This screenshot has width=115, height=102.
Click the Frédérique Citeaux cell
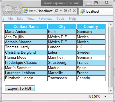(x=26, y=63)
